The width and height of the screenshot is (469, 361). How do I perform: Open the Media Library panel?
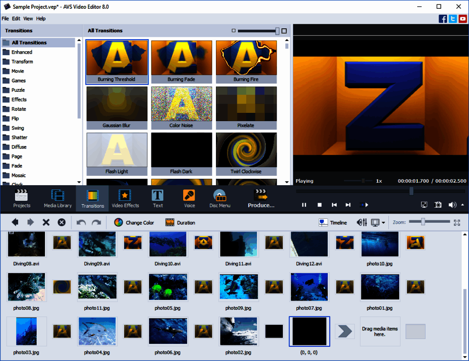pyautogui.click(x=58, y=198)
